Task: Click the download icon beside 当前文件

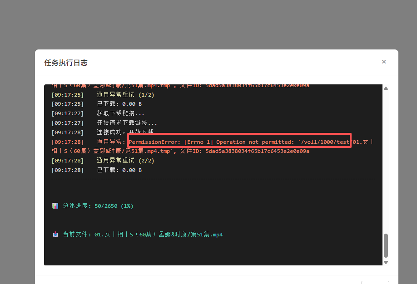Action: pos(55,234)
